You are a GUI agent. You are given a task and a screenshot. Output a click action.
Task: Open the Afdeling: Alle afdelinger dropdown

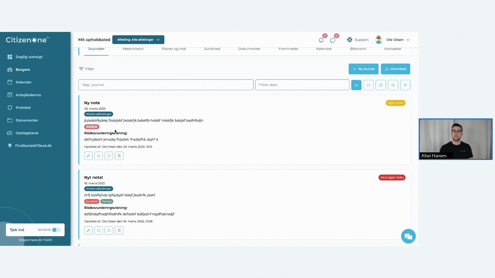[138, 40]
